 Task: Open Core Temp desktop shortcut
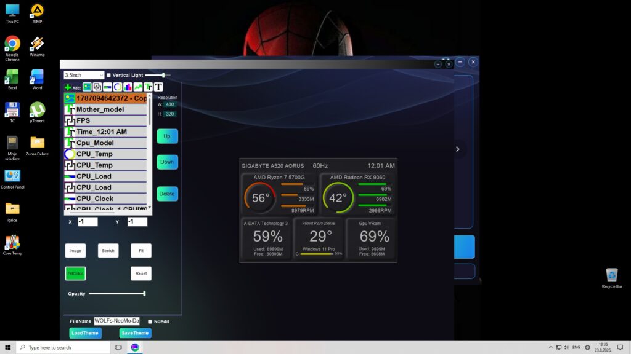click(x=12, y=245)
